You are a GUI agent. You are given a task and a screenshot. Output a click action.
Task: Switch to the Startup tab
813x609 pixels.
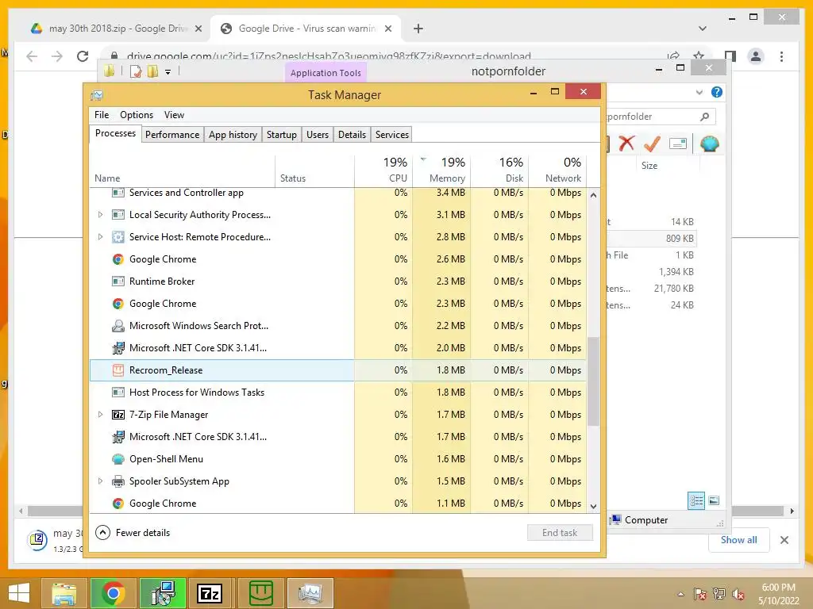[x=282, y=135]
